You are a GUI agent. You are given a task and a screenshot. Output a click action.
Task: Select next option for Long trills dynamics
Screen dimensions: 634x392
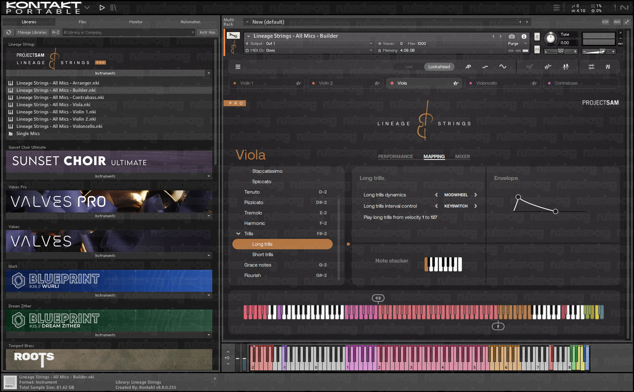[475, 195]
